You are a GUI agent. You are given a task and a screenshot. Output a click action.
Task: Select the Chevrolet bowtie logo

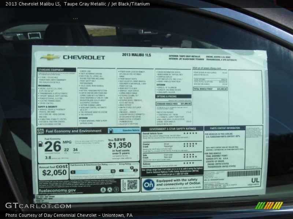tap(50, 57)
